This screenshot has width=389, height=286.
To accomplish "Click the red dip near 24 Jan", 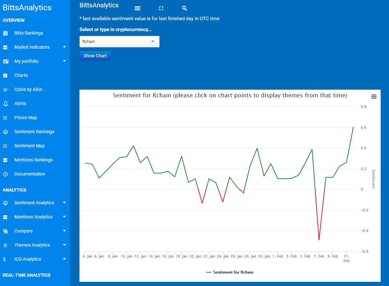I will (x=223, y=202).
